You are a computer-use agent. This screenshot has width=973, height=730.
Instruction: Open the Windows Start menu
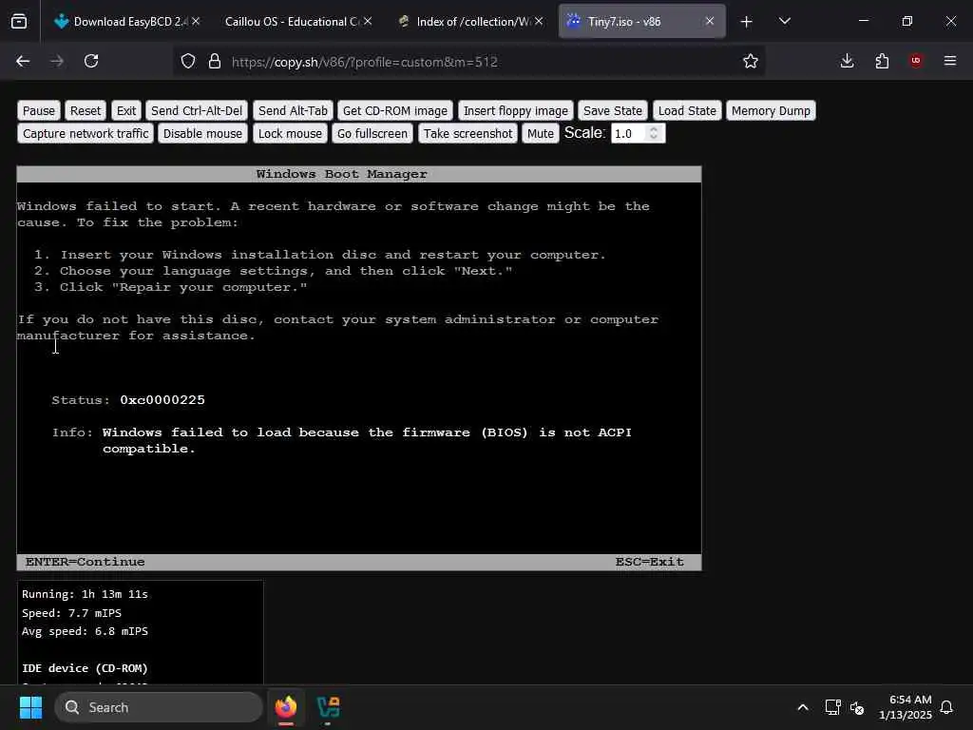click(x=30, y=707)
